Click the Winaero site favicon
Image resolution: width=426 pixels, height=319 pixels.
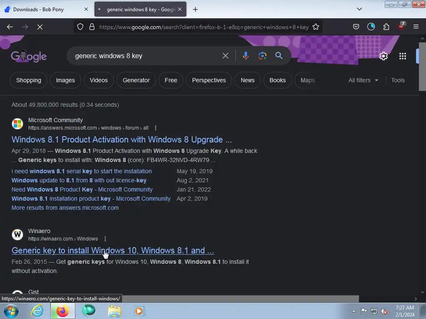(17, 235)
